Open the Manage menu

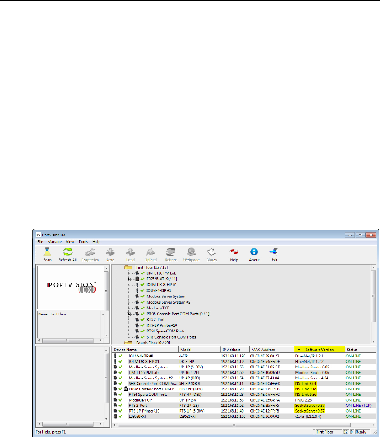point(55,241)
